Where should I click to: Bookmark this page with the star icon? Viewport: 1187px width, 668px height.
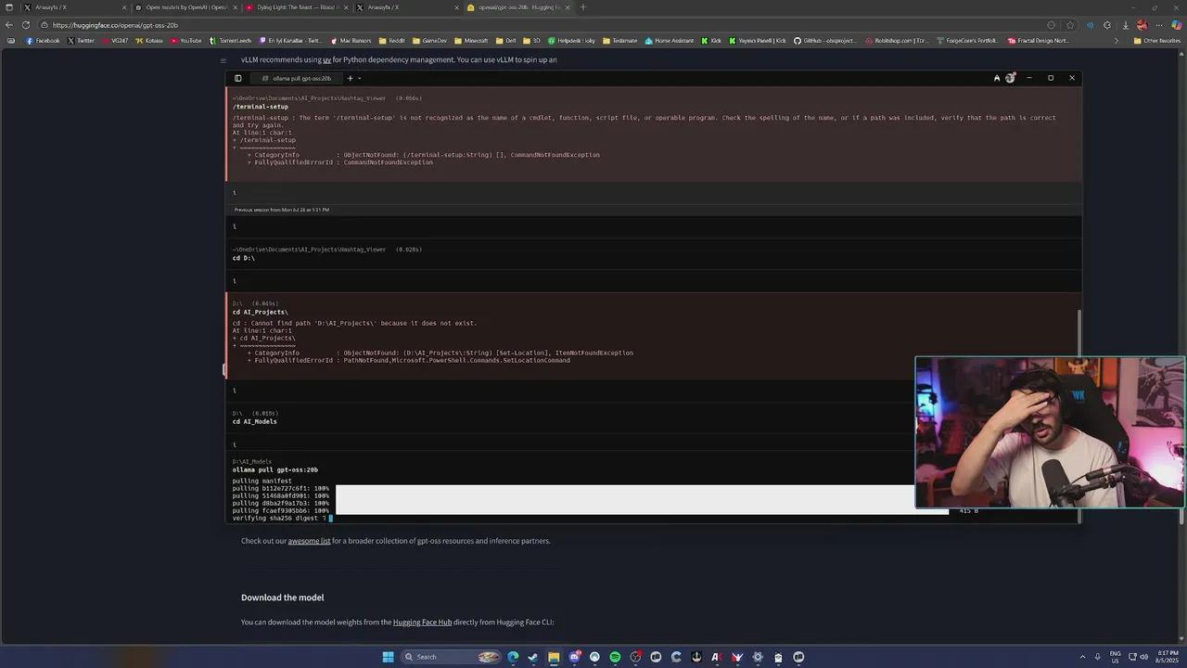[1070, 25]
